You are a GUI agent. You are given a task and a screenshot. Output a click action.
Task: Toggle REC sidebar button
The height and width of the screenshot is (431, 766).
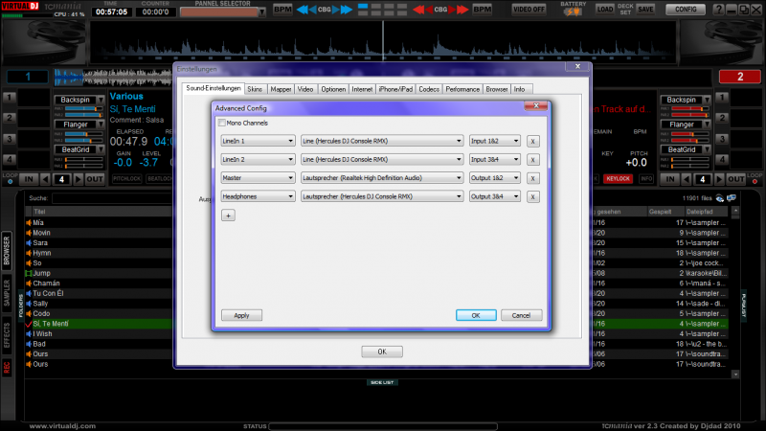point(7,367)
